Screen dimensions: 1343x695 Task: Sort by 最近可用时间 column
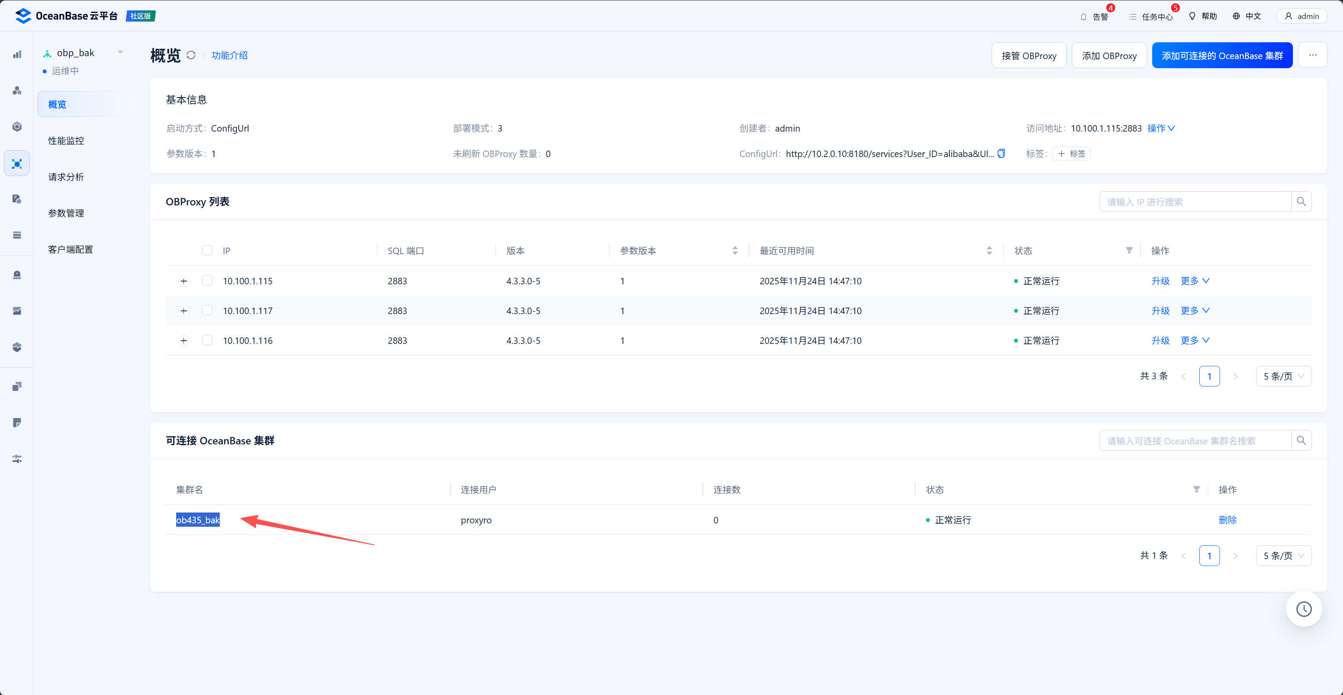click(x=989, y=251)
